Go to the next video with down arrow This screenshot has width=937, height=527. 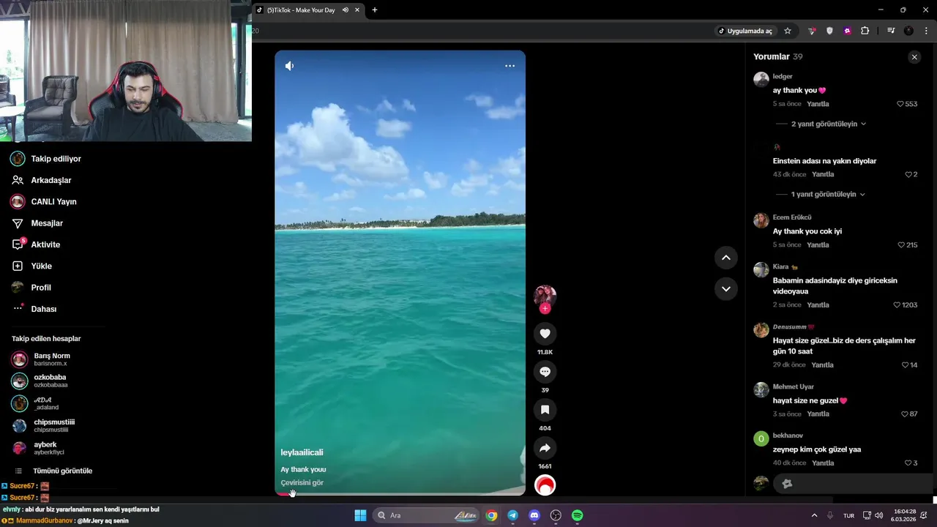[725, 288]
